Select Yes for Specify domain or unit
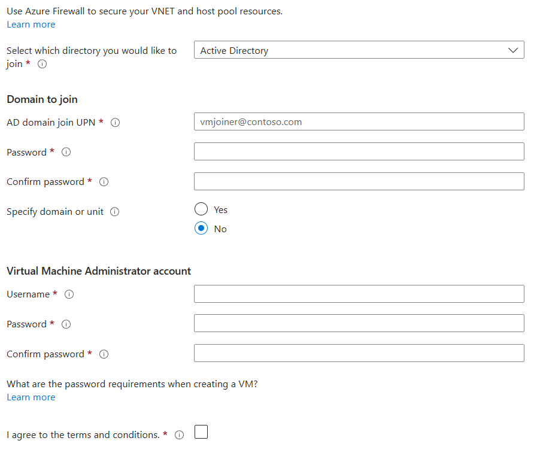 click(x=202, y=209)
